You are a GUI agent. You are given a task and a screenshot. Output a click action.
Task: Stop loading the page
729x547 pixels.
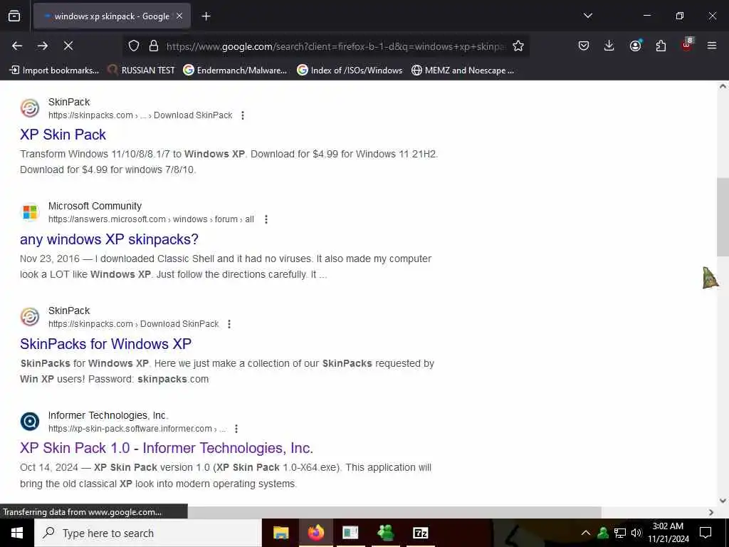tap(68, 46)
